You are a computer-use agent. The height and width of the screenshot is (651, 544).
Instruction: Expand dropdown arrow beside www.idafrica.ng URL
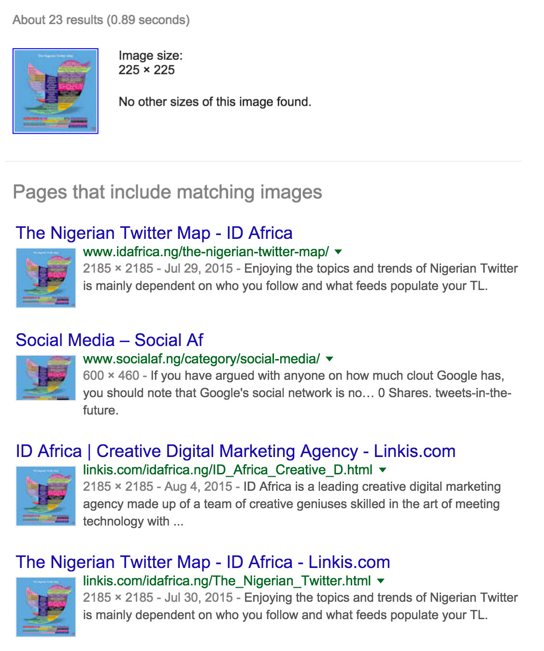[338, 252]
